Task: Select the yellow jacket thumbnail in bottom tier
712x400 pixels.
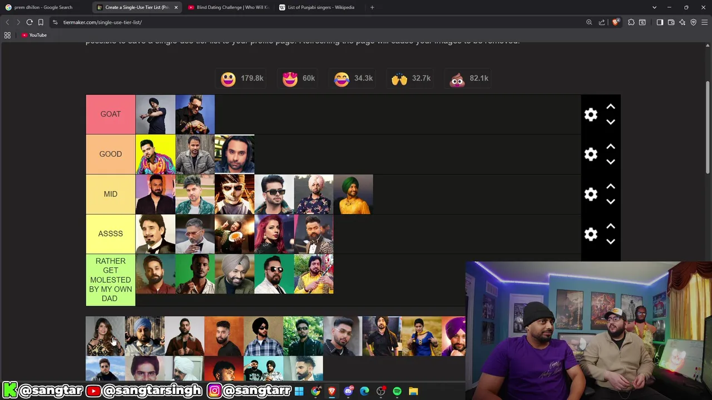Action: pyautogui.click(x=314, y=274)
